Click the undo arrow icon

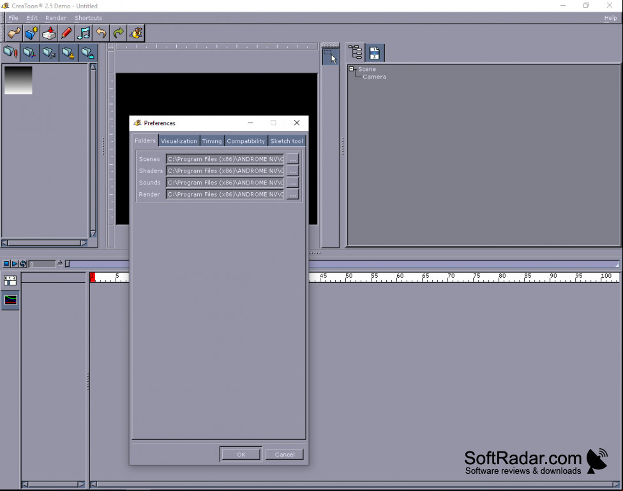pos(101,33)
